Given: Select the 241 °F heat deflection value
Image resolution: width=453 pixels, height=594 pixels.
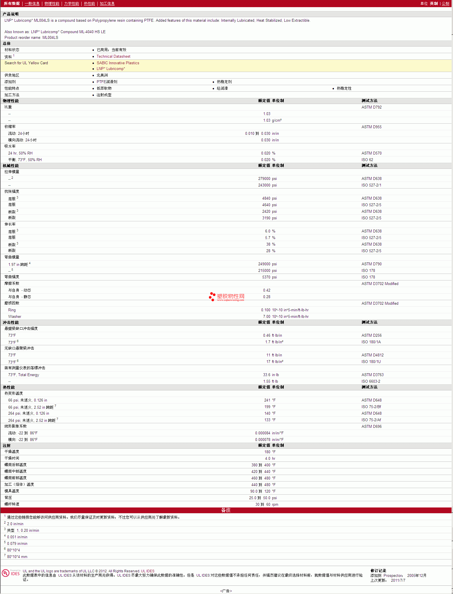Looking at the screenshot, I should coord(270,400).
